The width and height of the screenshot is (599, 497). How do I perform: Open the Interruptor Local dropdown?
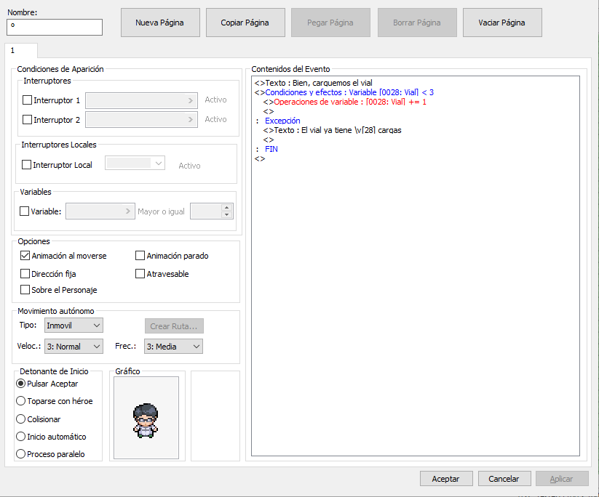[134, 163]
